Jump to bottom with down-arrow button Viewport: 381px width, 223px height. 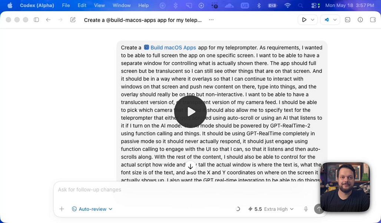pyautogui.click(x=190, y=167)
